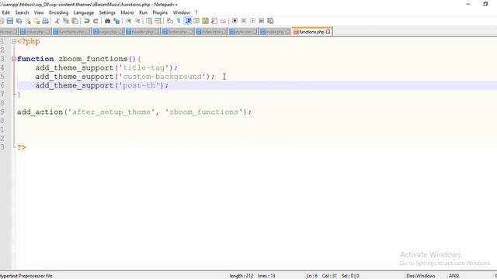
Task: Switch to the header.php tab
Action: click(x=142, y=32)
